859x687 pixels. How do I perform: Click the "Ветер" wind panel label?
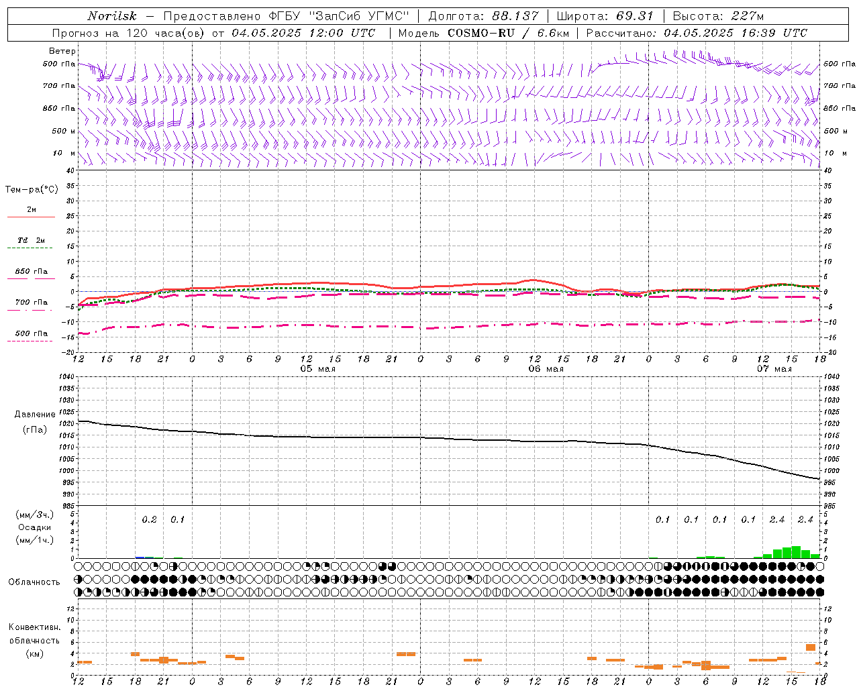(62, 51)
